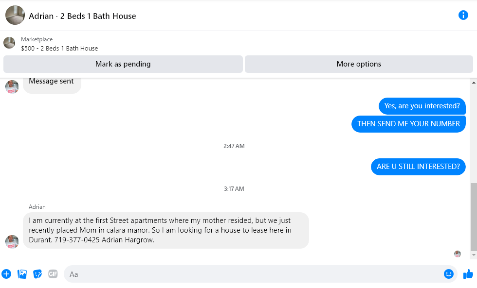Choose a sticker from sticker icon
The image size is (477, 288).
coord(37,274)
